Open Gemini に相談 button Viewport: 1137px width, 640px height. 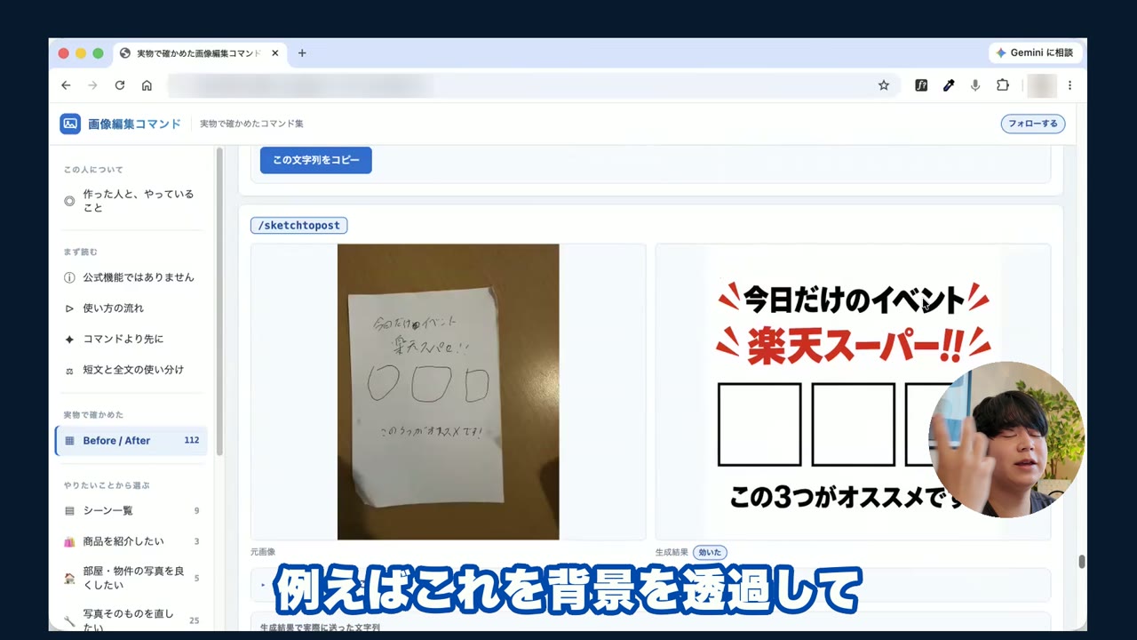tap(1036, 53)
